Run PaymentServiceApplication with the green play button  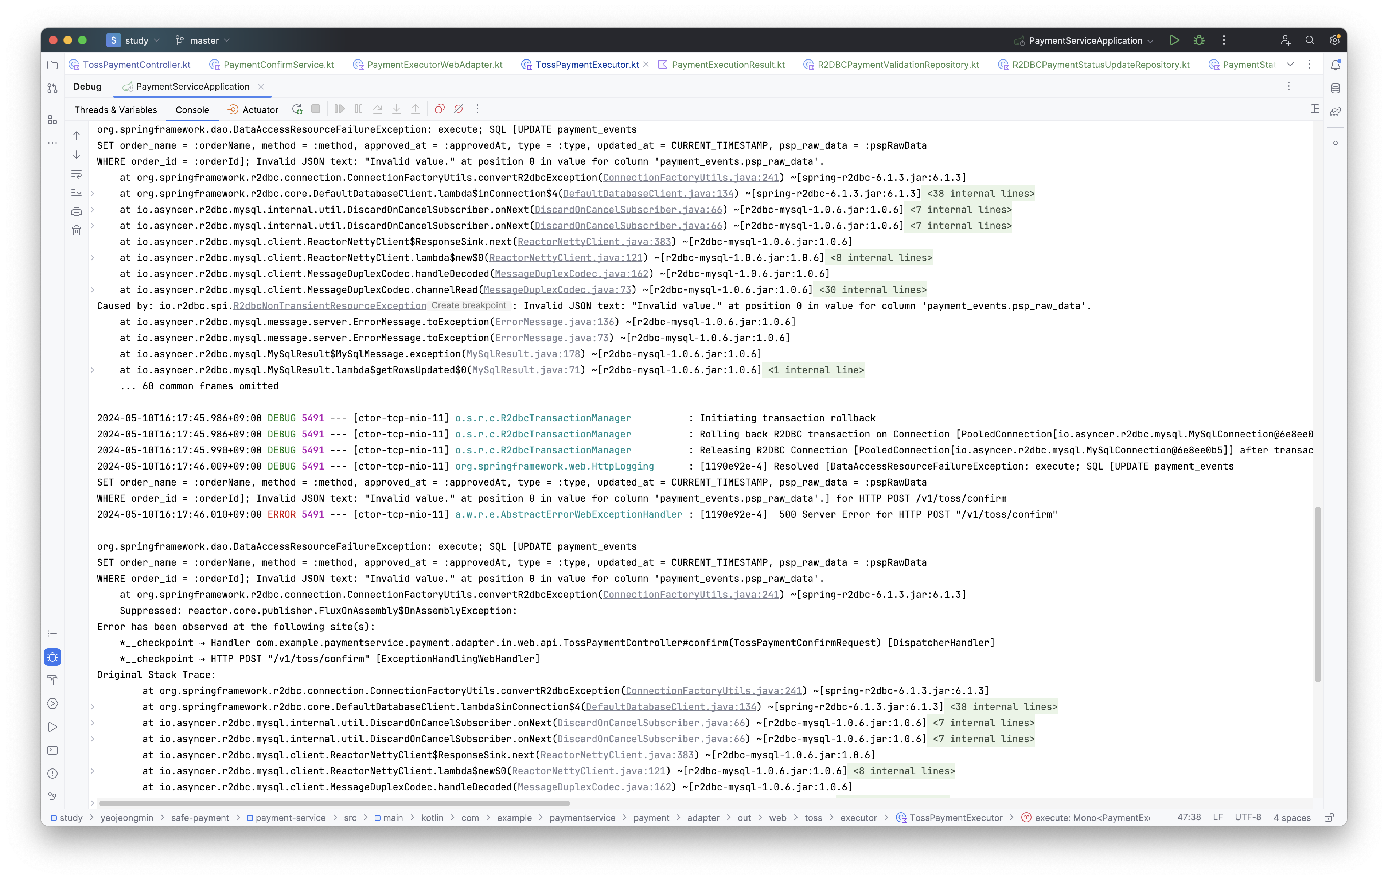(x=1174, y=40)
